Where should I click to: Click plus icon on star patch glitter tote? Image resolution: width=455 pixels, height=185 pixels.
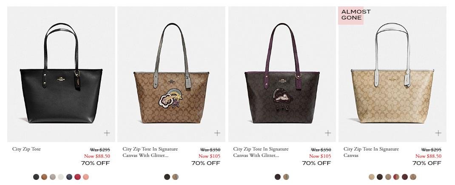point(217,133)
